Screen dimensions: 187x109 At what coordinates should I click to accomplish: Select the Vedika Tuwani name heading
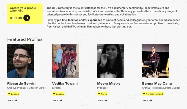pyautogui.click(x=65, y=84)
